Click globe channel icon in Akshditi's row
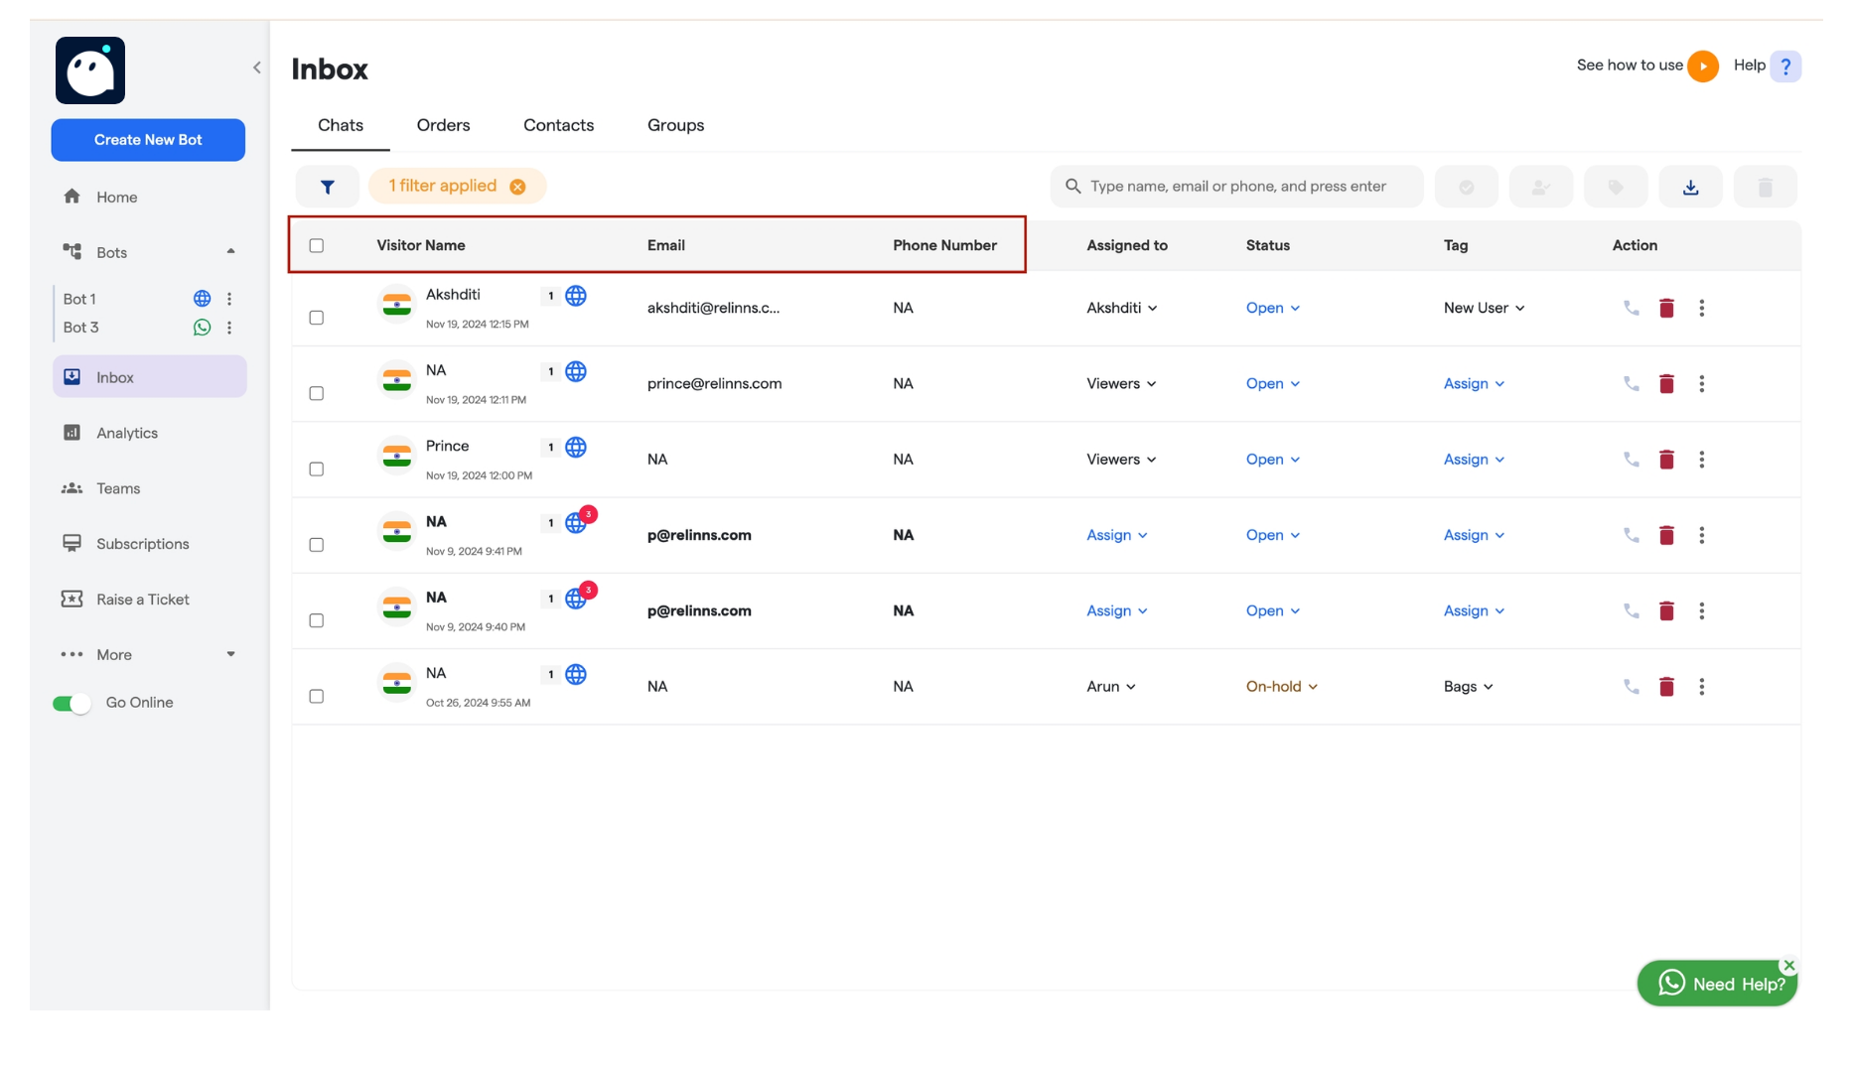 576,296
